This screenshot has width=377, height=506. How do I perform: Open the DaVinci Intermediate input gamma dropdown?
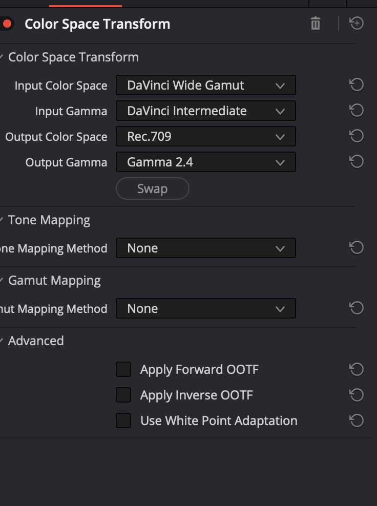205,111
